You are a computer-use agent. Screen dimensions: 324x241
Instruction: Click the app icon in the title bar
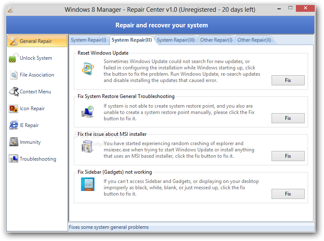click(x=10, y=10)
